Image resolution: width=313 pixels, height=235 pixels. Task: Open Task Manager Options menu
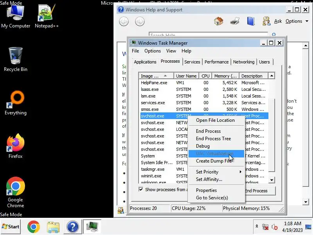click(x=153, y=51)
